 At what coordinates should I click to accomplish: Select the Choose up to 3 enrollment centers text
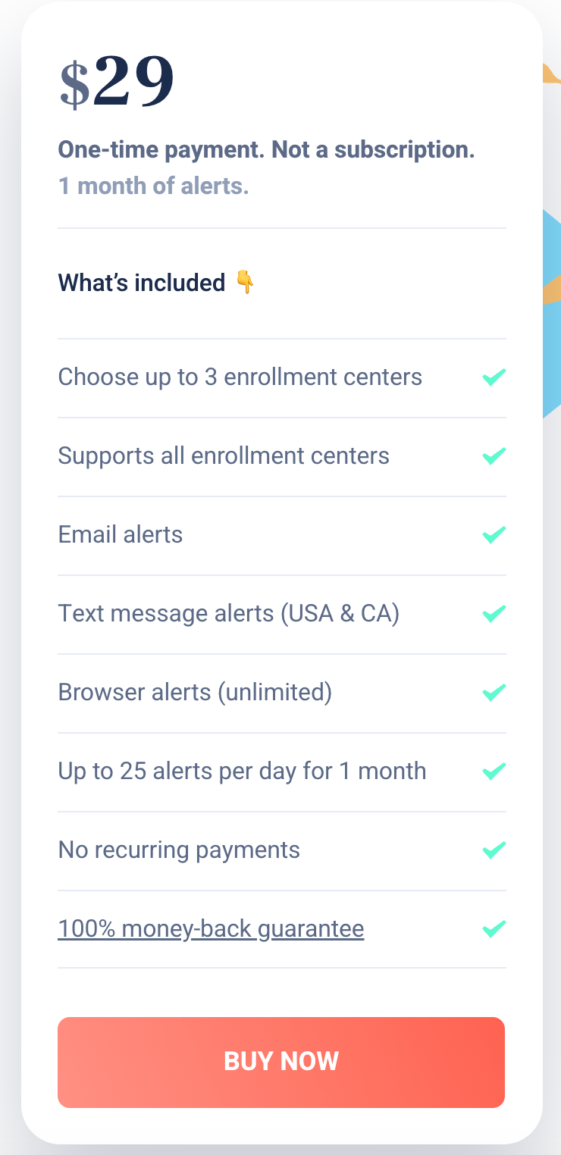click(x=240, y=377)
